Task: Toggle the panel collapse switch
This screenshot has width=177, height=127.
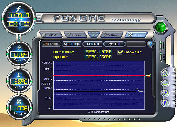Action: click(161, 45)
